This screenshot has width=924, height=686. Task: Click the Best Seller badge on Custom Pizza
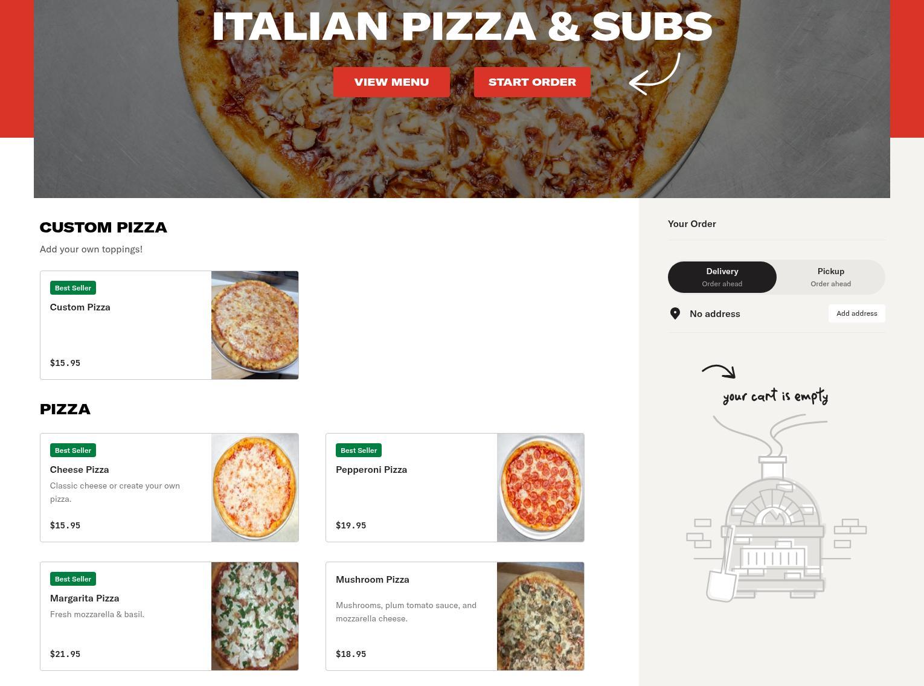pos(73,288)
